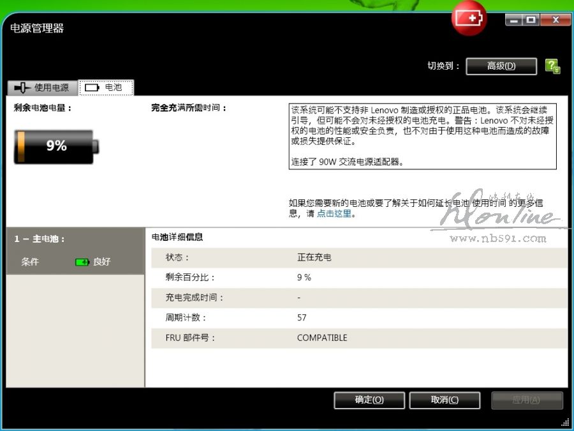Image resolution: width=574 pixels, height=431 pixels.
Task: Confirm with the 确定(O) button
Action: coord(369,400)
